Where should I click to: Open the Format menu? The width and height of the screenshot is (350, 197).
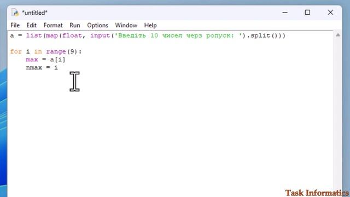pos(53,25)
